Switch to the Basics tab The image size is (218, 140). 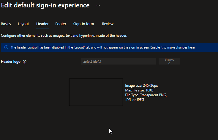click(x=6, y=24)
